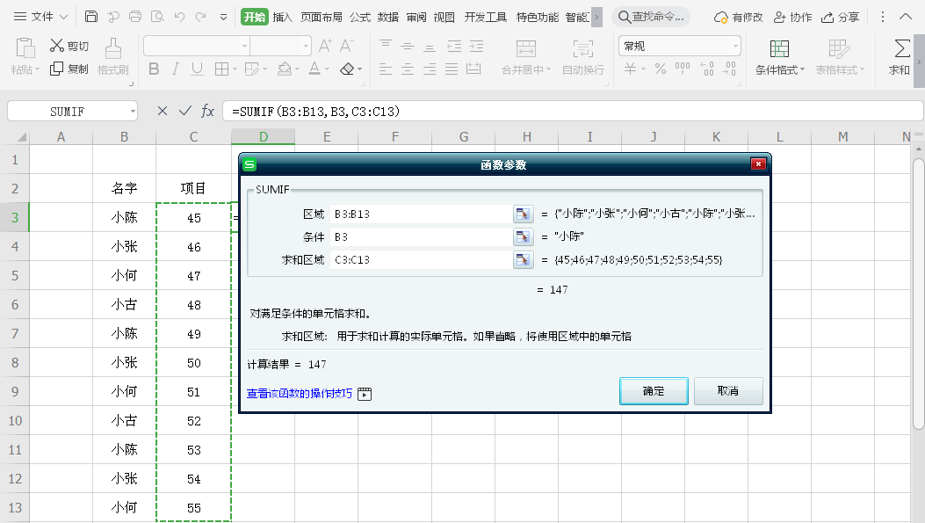Click the fx Insert Function icon

[207, 111]
